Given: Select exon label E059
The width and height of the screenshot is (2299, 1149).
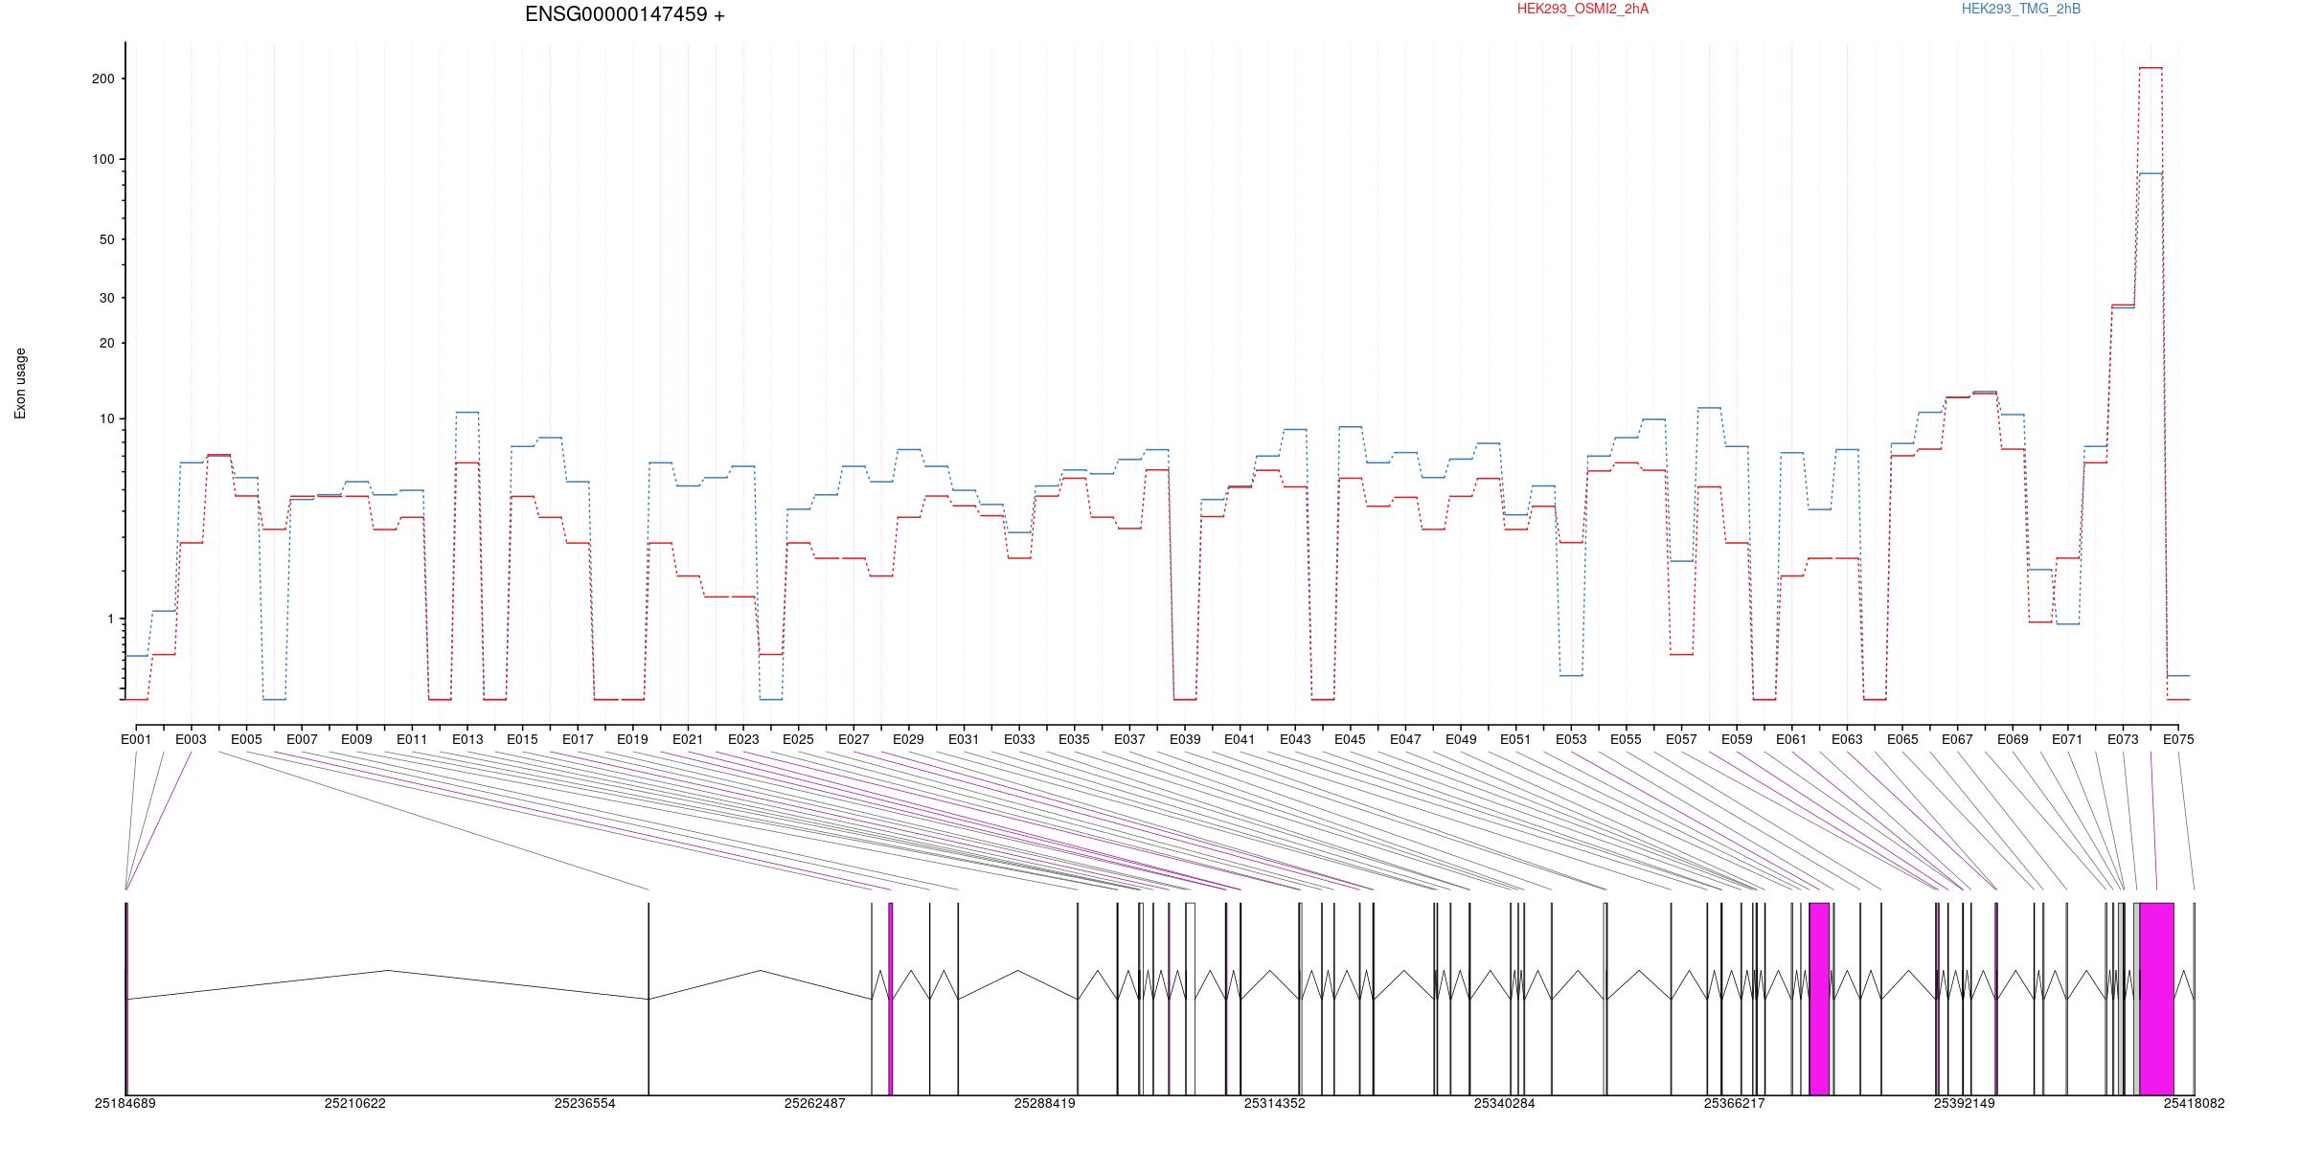Looking at the screenshot, I should [1737, 739].
